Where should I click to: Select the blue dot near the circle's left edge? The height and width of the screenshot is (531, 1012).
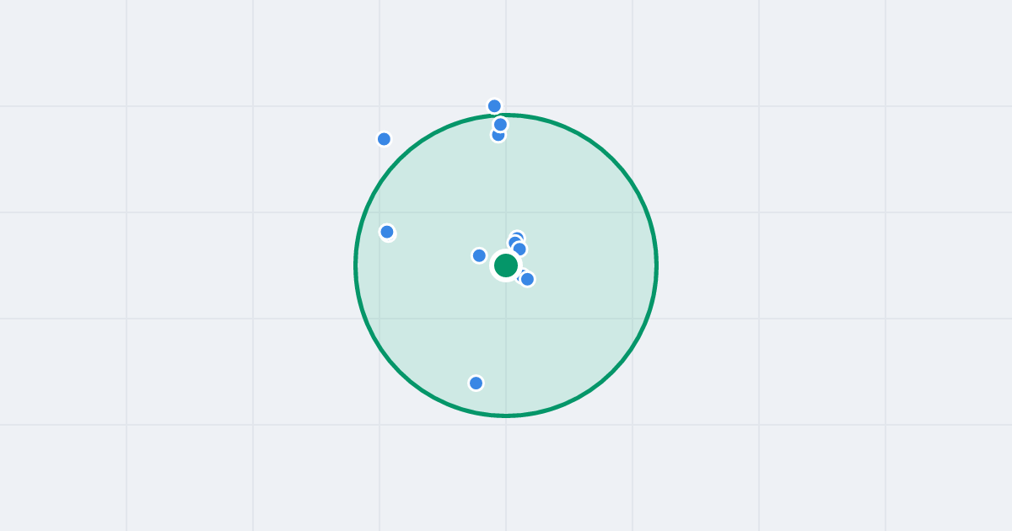coord(387,232)
